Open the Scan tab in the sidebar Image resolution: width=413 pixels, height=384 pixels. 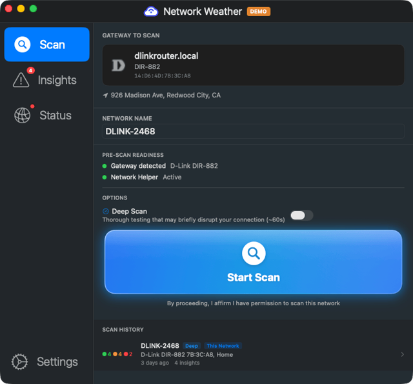(x=47, y=45)
